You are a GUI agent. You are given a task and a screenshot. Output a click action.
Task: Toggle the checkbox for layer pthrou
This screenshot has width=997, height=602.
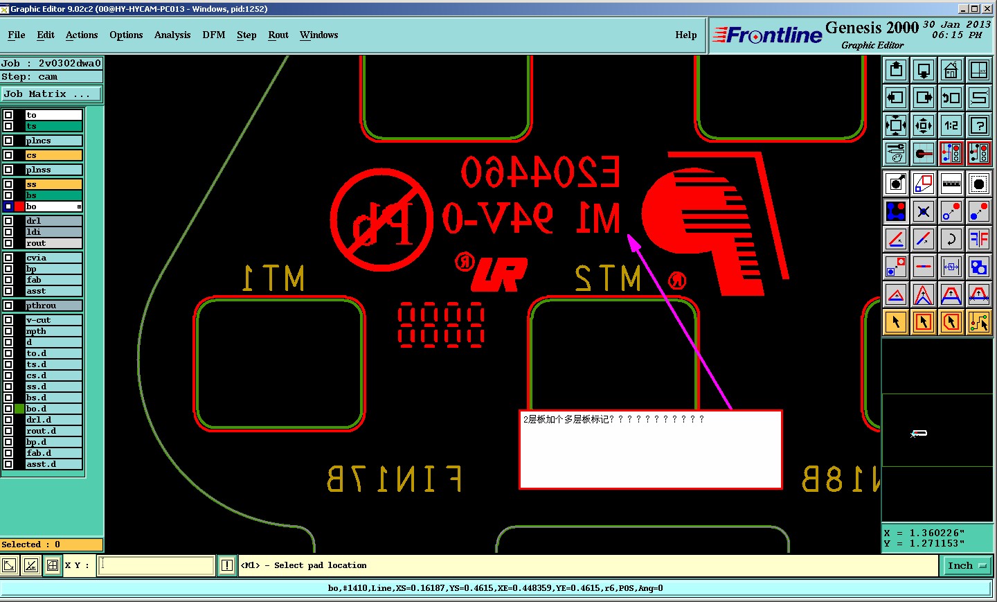click(8, 306)
